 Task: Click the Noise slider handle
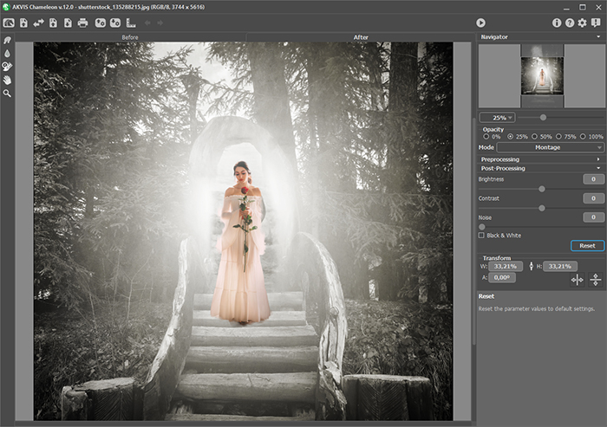[482, 227]
